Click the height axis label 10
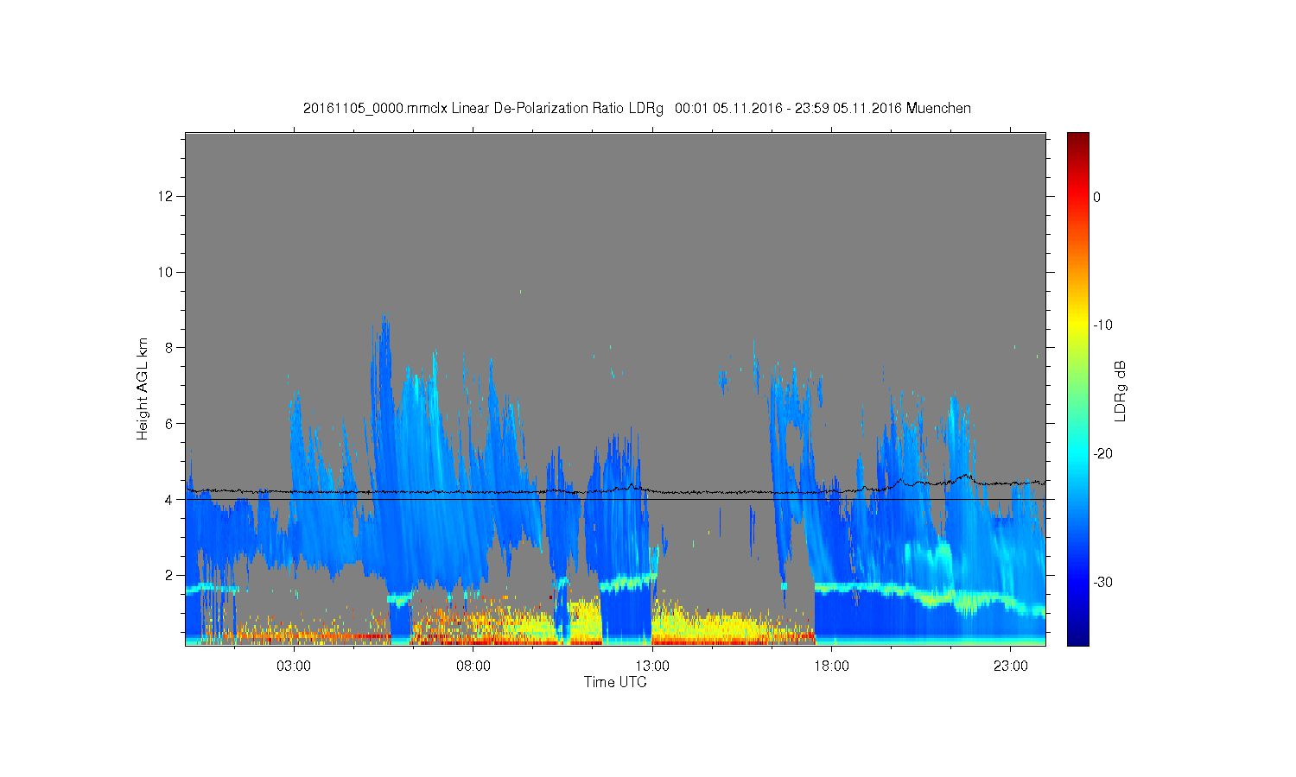This screenshot has height=777, width=1296. (x=167, y=272)
